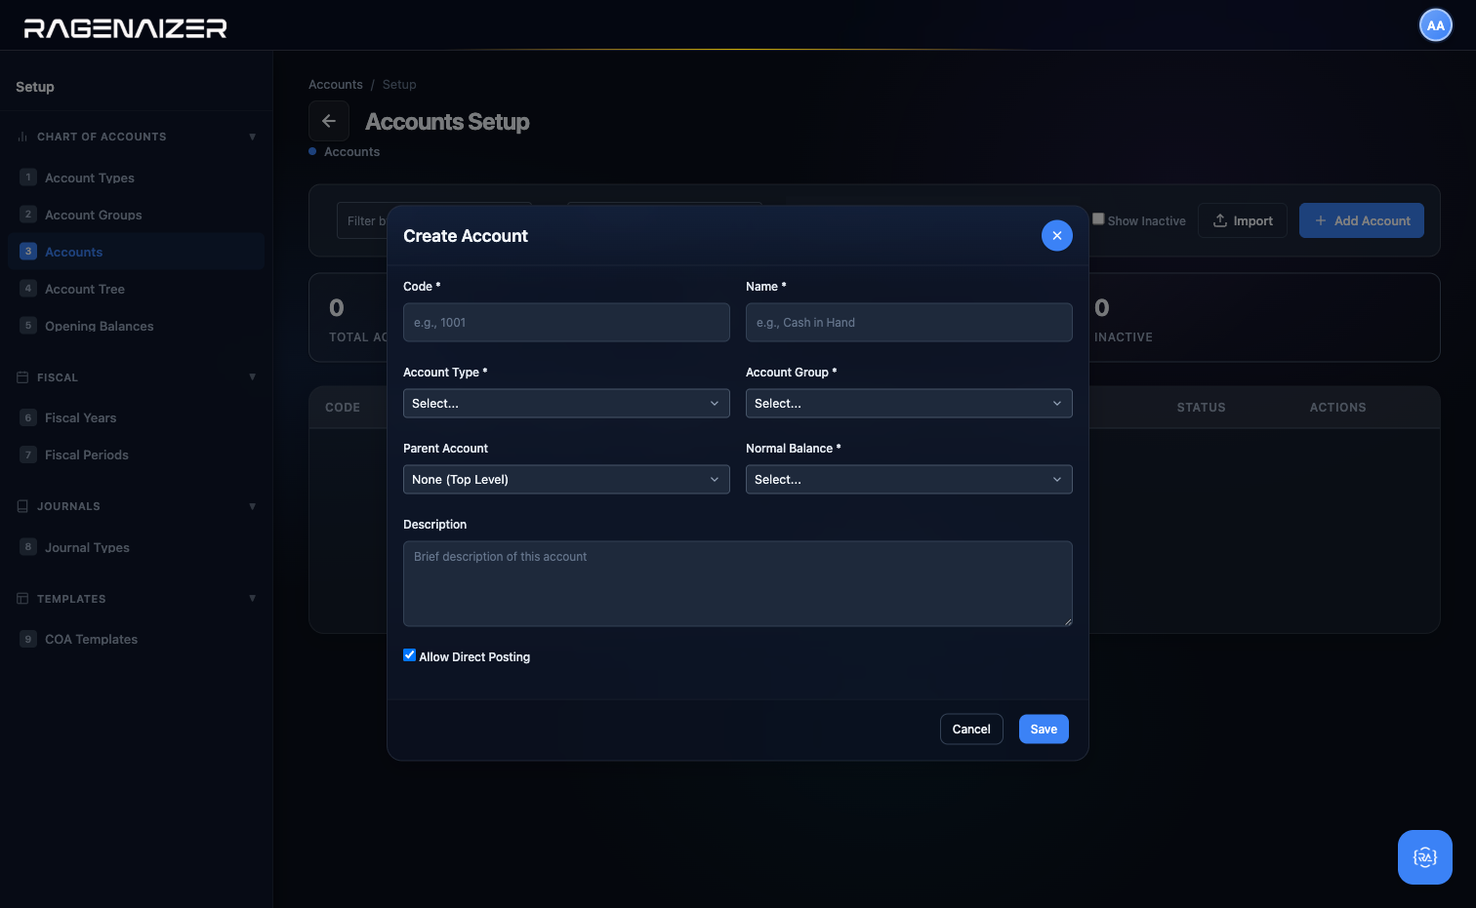Click step badge 6 for Fiscal Years
Image resolution: width=1476 pixels, height=908 pixels.
28,417
